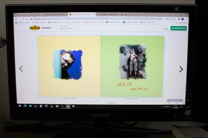Screen dimensions: 208x138
Task: Click the project name 'Book cover' field
Action: [x=66, y=28]
